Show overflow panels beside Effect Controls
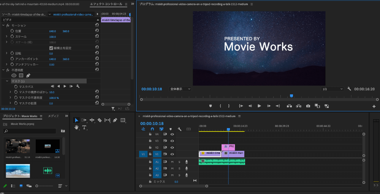380x194 pixels. (133, 4)
